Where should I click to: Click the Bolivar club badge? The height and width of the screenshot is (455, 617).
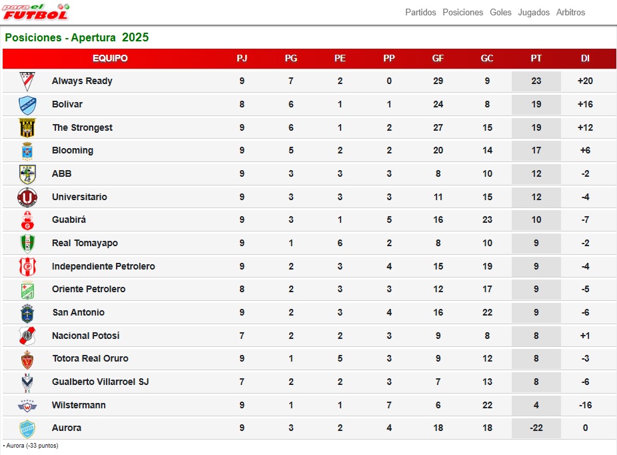pyautogui.click(x=27, y=105)
